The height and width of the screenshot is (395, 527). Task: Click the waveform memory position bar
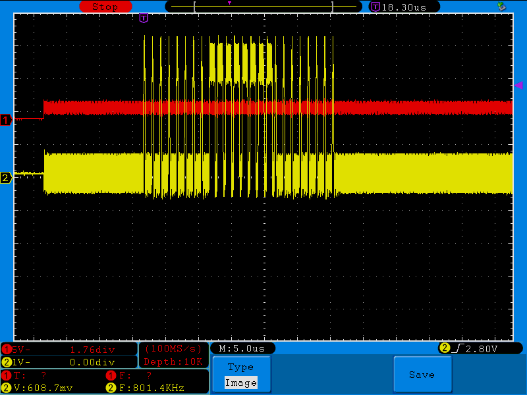click(263, 7)
